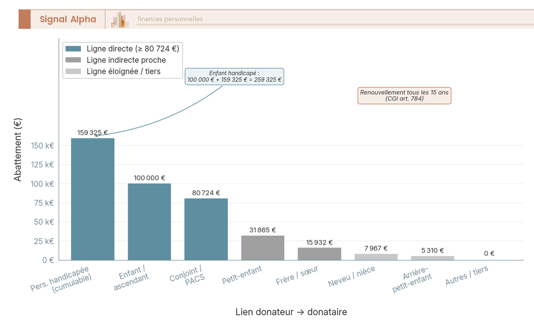Click the Pers. handicapée bar
Screen dimensions: 534x321
93,199
